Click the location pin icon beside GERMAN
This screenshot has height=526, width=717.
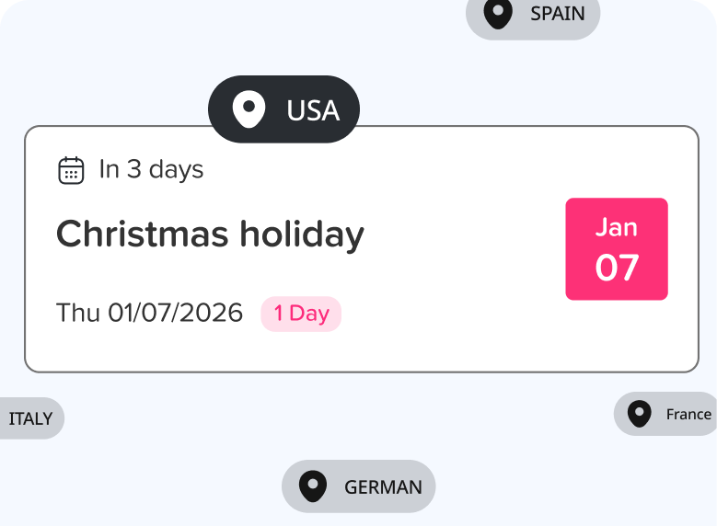pyautogui.click(x=313, y=486)
